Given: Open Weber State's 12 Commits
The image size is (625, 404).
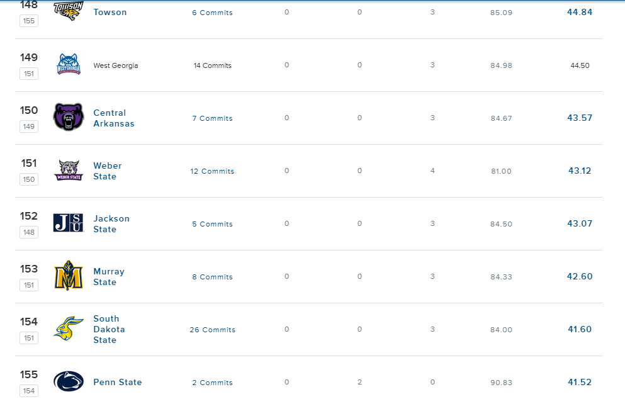Looking at the screenshot, I should point(212,171).
